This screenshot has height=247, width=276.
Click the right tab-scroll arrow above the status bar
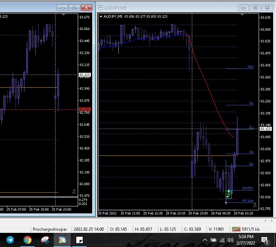click(272, 221)
